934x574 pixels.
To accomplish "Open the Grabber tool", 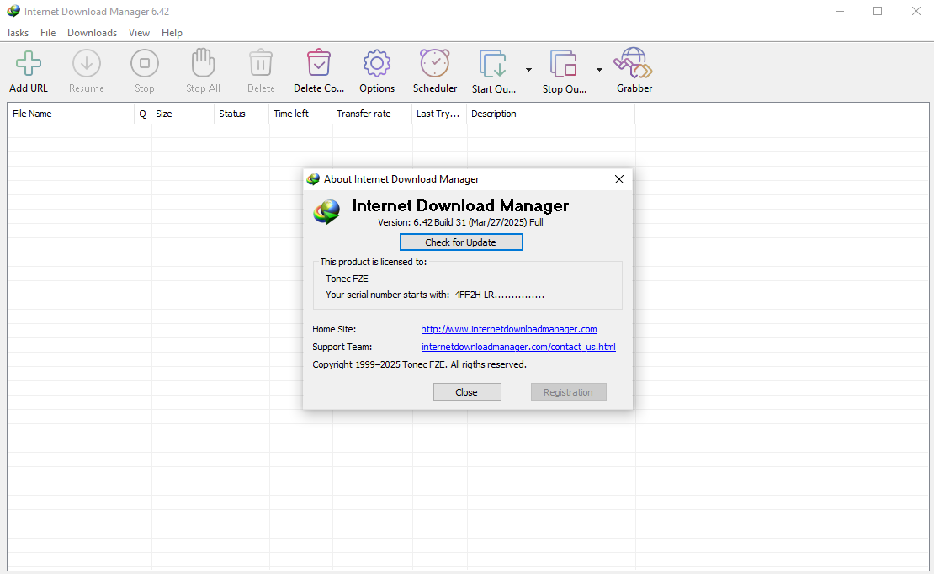I will tap(634, 65).
